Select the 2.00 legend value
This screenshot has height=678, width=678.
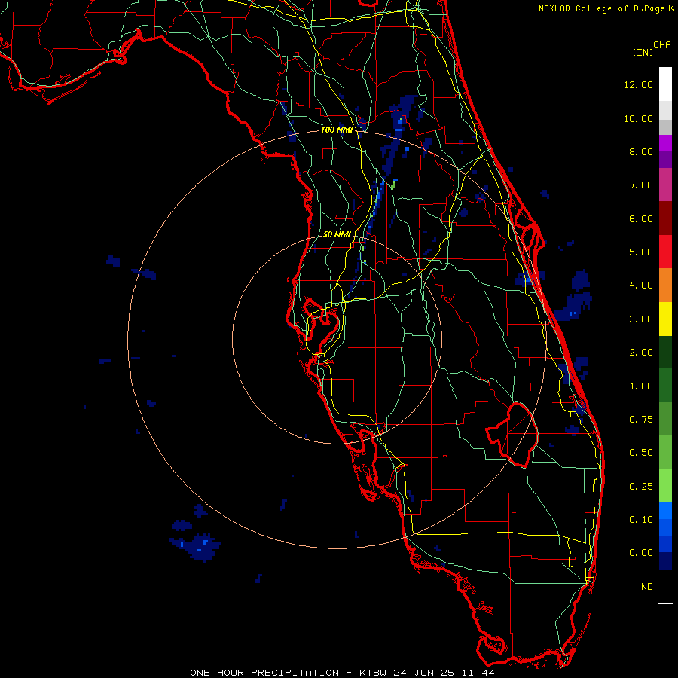click(x=641, y=353)
